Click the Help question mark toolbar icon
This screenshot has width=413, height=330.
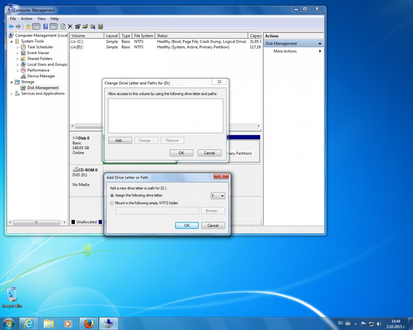click(46, 27)
